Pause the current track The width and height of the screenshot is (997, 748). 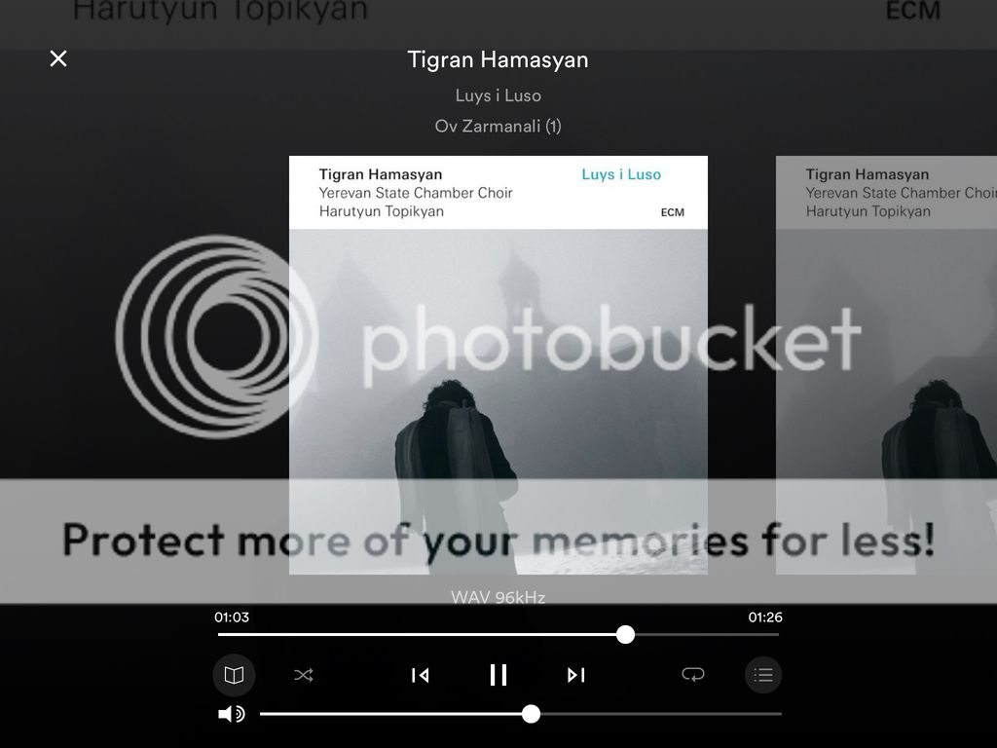(498, 675)
